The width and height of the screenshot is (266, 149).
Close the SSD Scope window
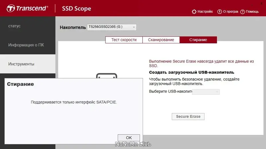click(x=262, y=3)
